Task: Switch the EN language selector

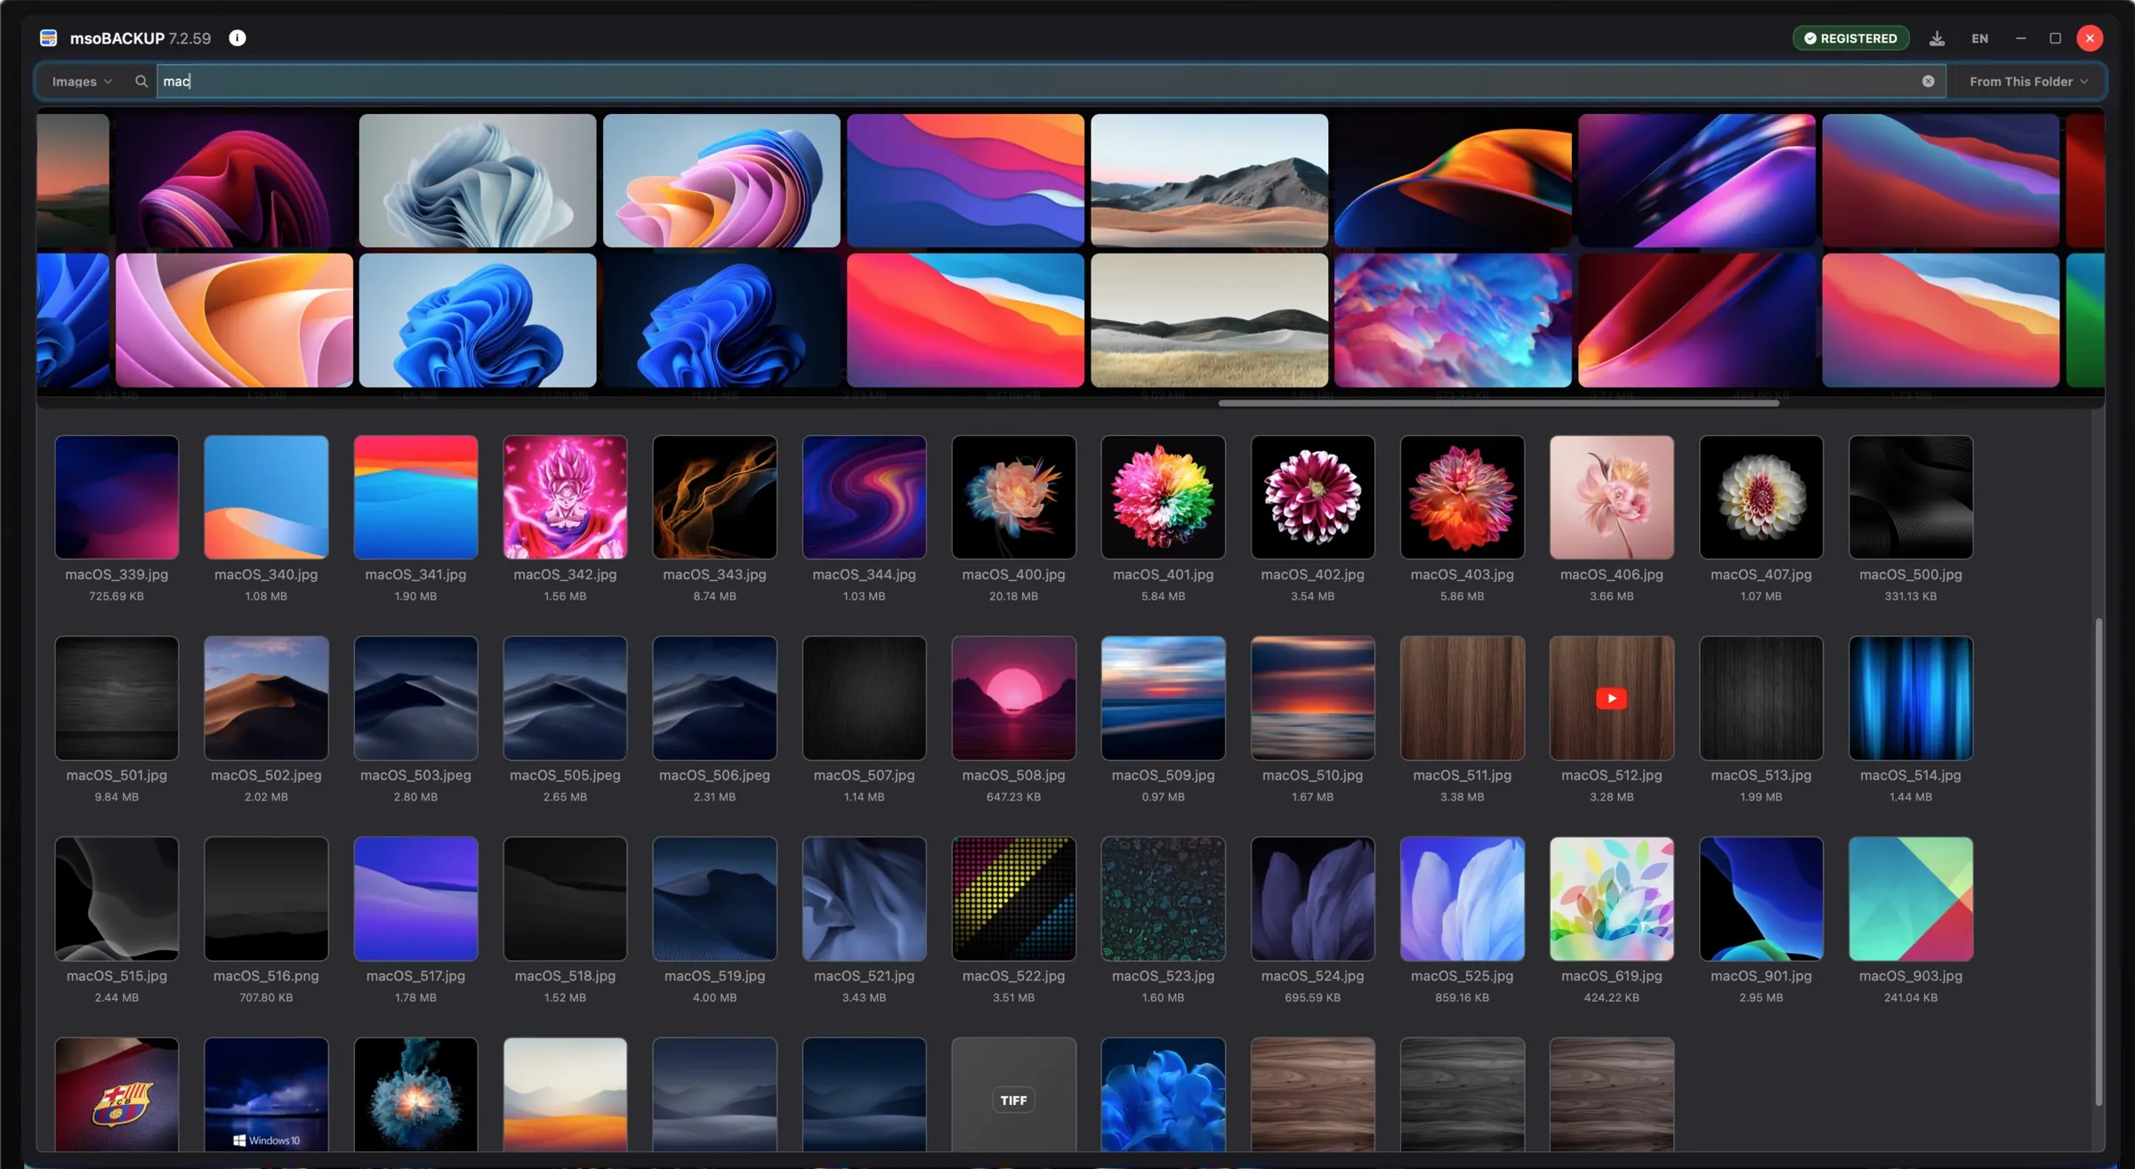Action: [1979, 38]
